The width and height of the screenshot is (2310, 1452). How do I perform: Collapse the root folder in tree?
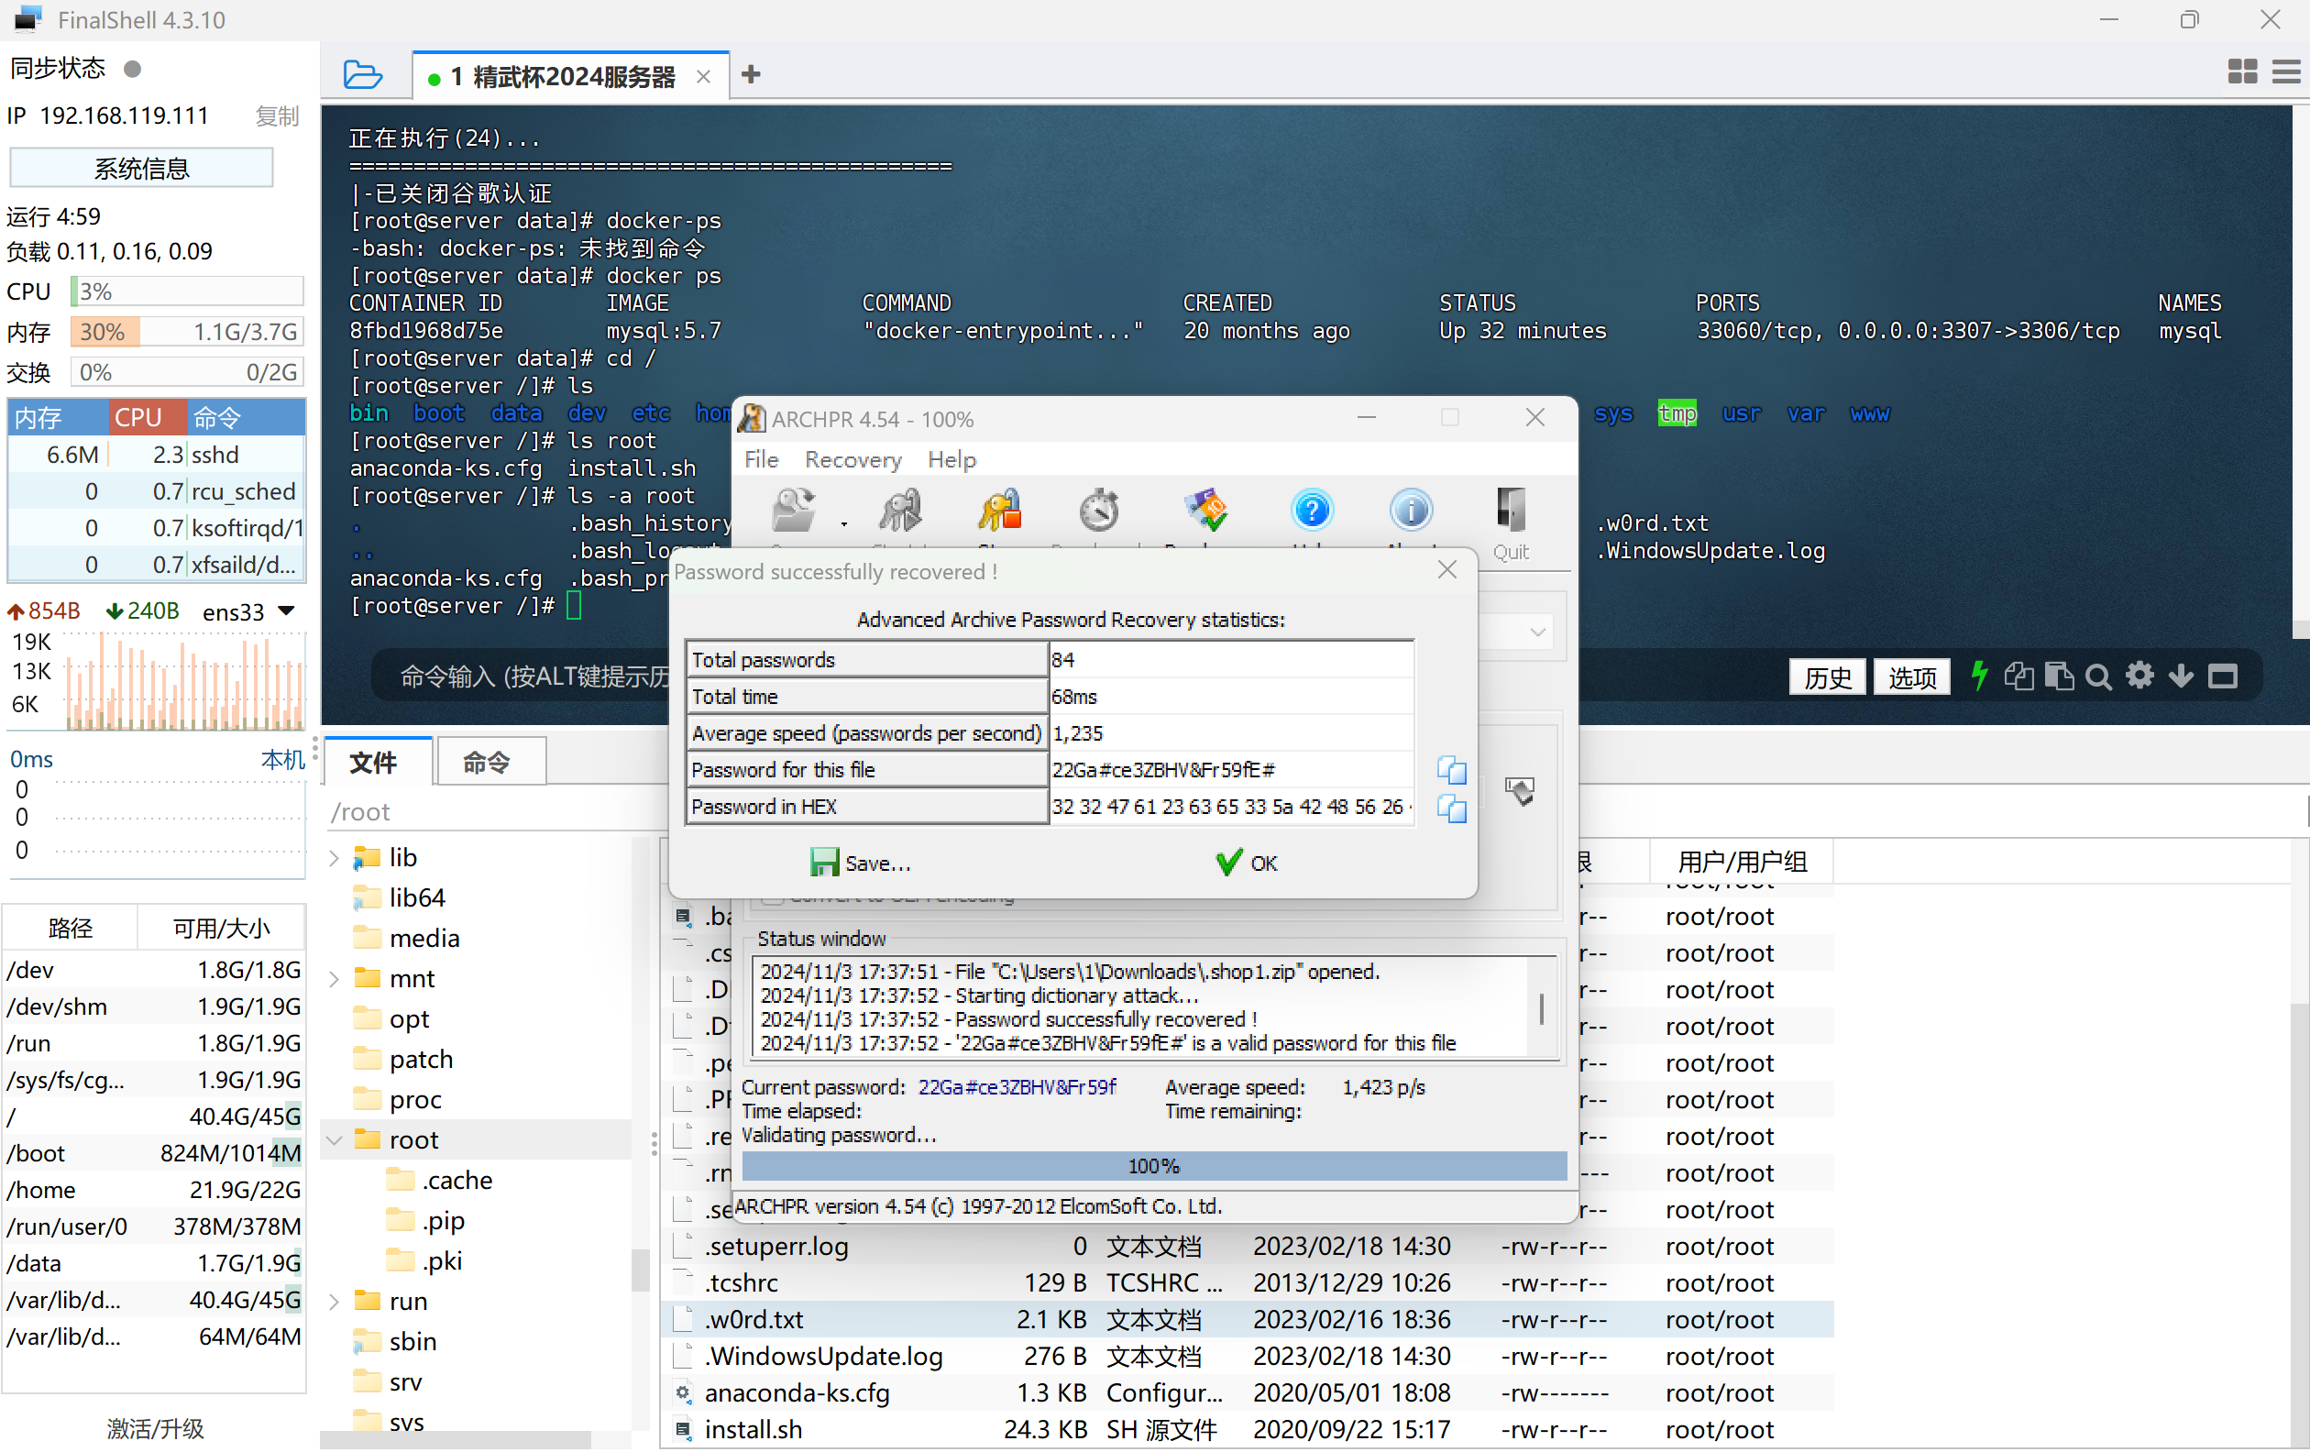pos(334,1140)
